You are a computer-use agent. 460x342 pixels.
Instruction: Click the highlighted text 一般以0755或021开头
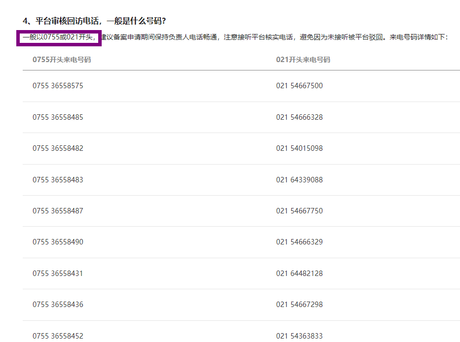[x=59, y=37]
